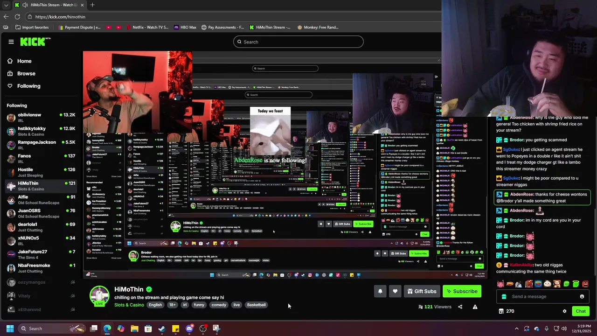The image size is (597, 336).
Task: Click the heart follow icon under the stream
Action: pos(395,291)
